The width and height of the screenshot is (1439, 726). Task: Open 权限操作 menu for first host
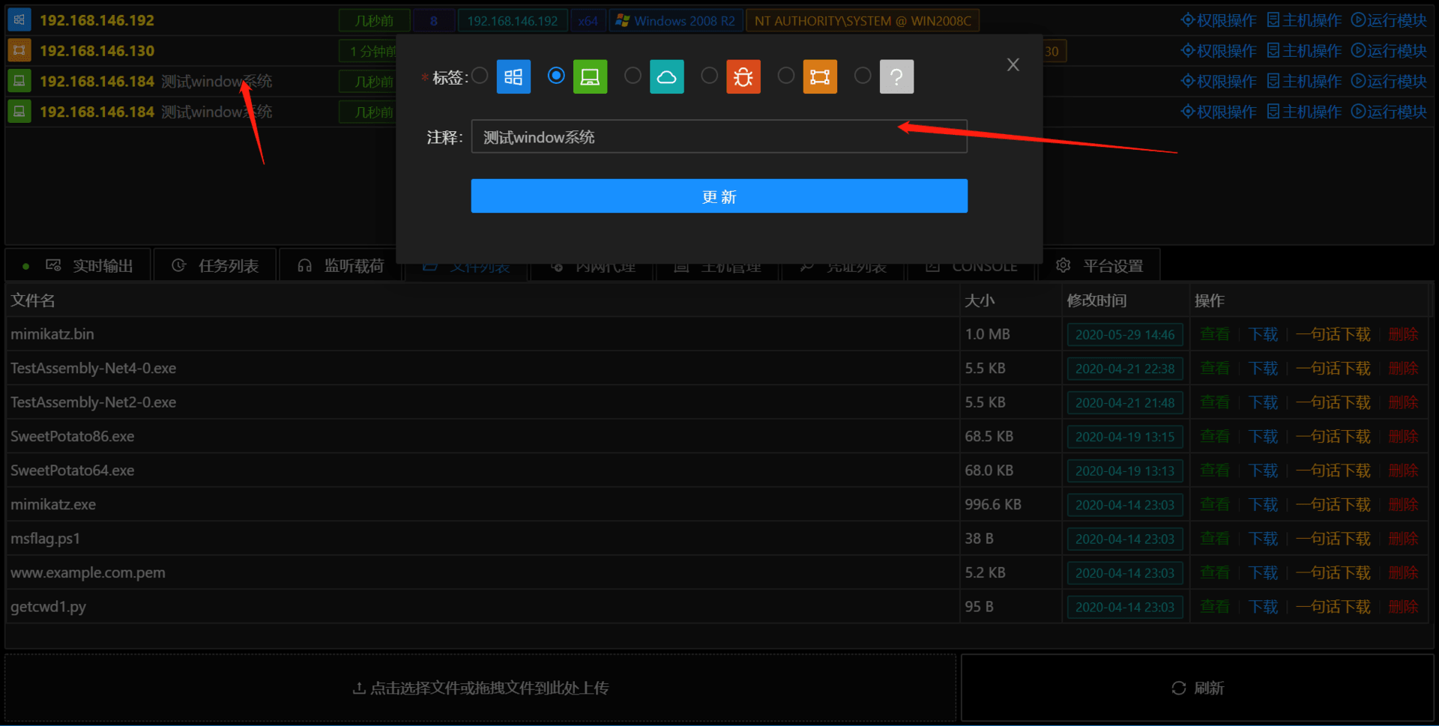[x=1218, y=20]
